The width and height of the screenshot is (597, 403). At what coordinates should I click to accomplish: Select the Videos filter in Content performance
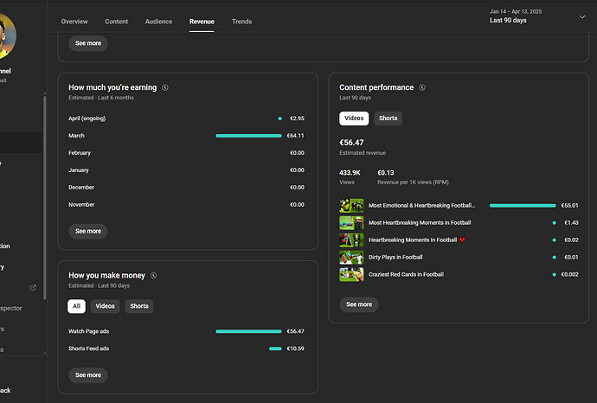[x=354, y=118]
